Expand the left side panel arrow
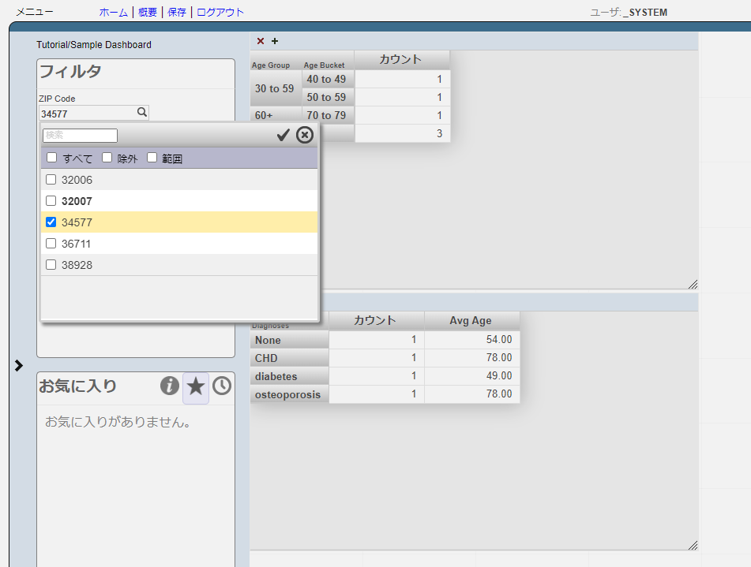This screenshot has height=567, width=751. [19, 365]
